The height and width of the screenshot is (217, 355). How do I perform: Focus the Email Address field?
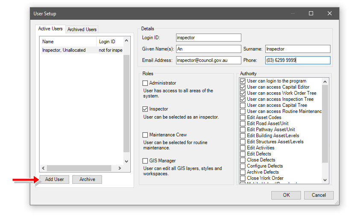(208, 60)
